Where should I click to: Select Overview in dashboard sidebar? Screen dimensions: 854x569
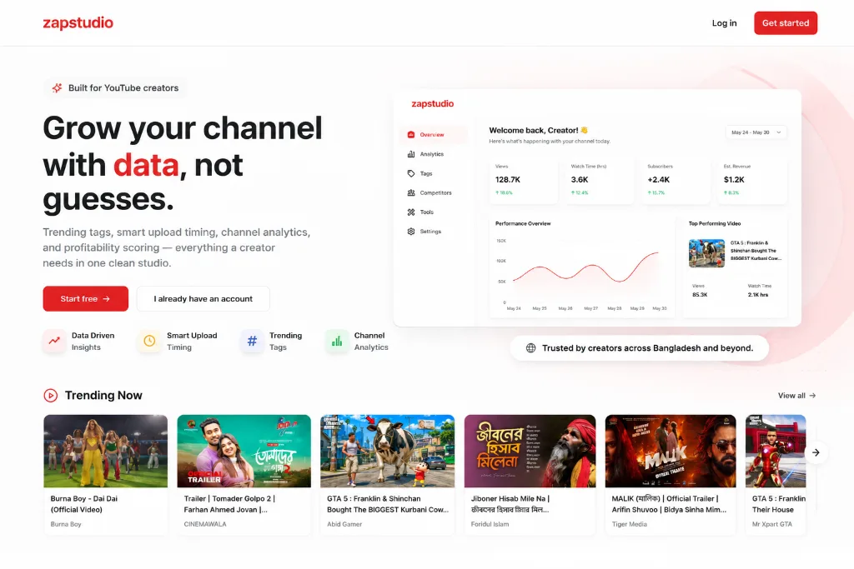click(x=434, y=134)
